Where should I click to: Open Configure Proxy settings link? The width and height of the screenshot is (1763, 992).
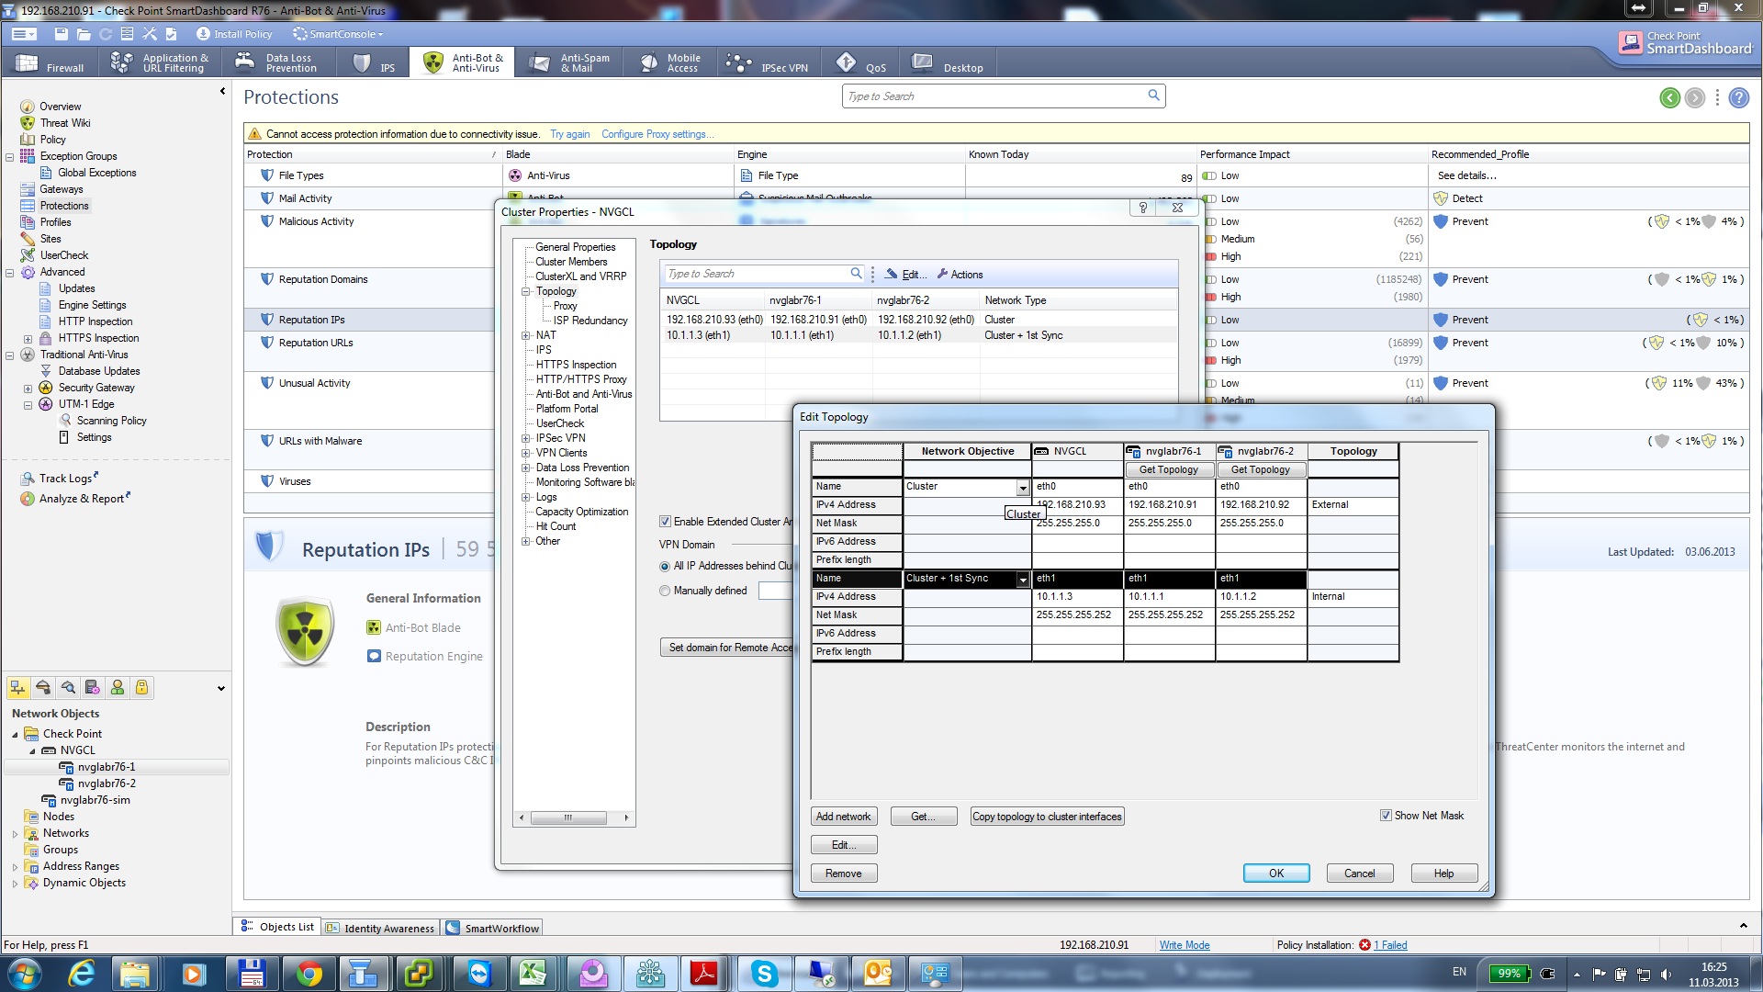pos(657,134)
